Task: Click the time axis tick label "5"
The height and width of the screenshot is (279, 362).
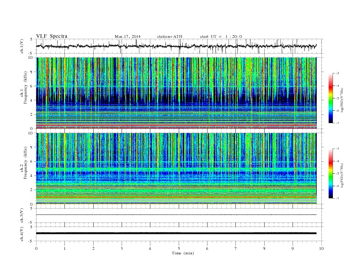Action: coord(179,248)
